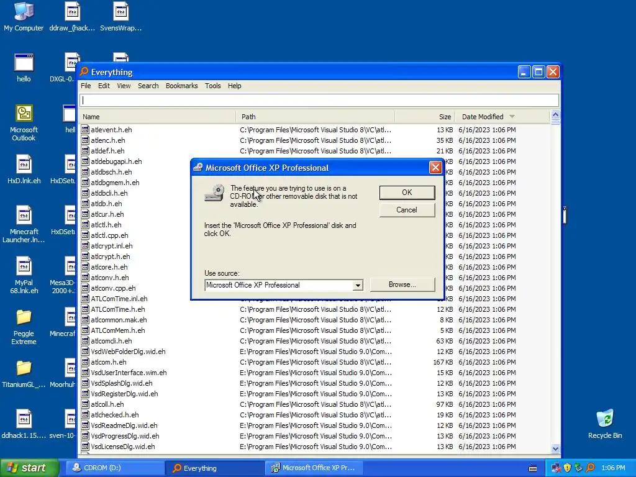Switch to Microsoft Office XP Pr... taskbar button
The height and width of the screenshot is (477, 636).
pyautogui.click(x=314, y=468)
